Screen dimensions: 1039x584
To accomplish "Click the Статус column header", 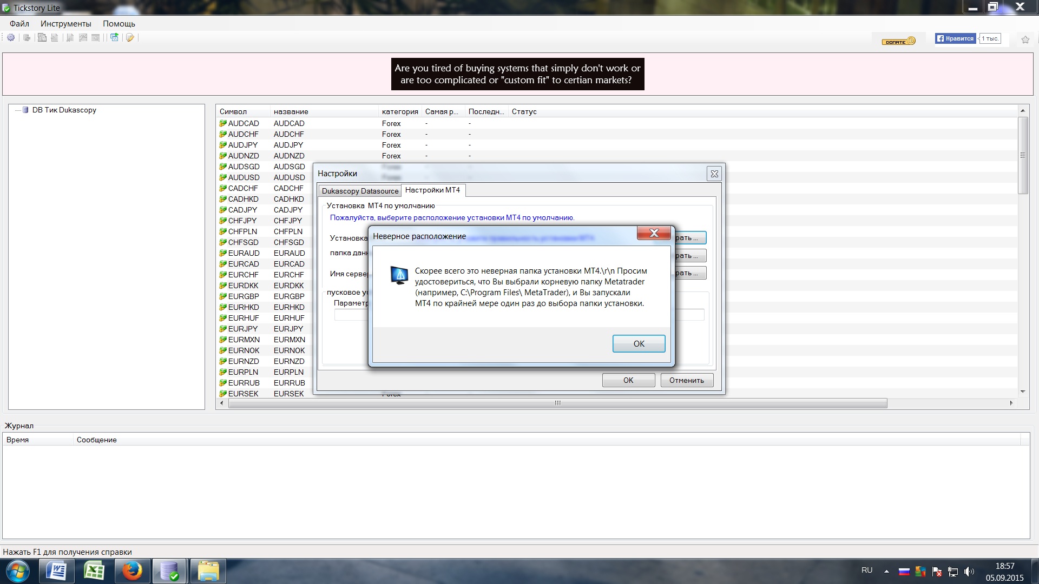I will pos(524,111).
